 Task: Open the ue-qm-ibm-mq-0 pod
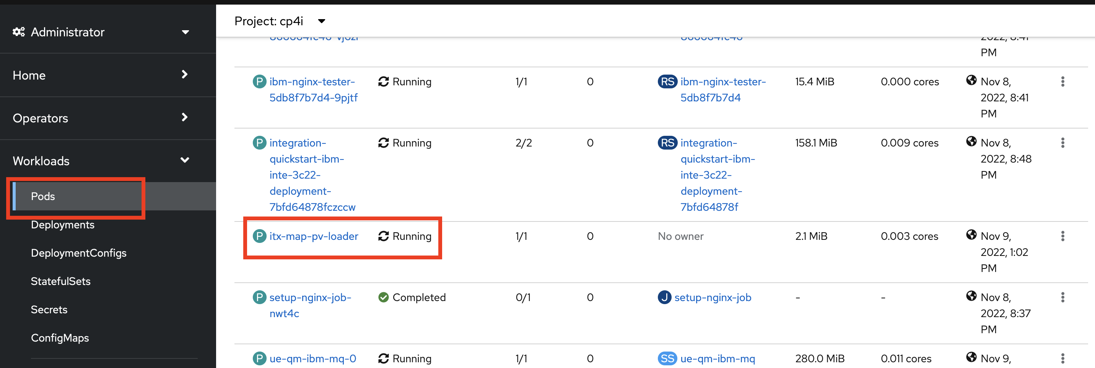[313, 359]
